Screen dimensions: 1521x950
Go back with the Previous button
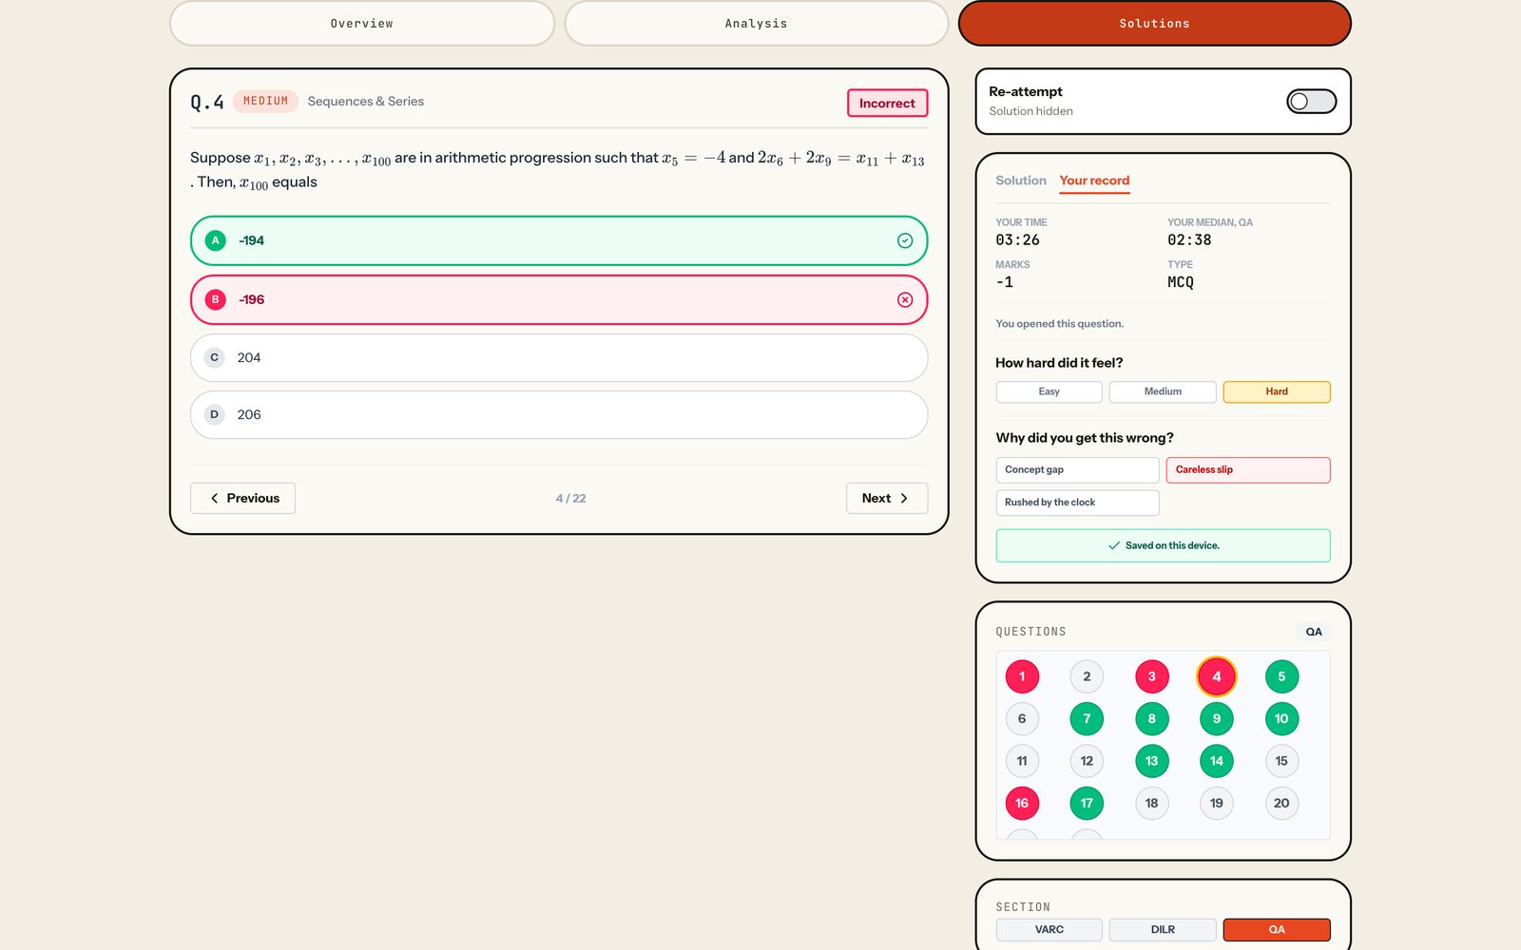(x=242, y=499)
